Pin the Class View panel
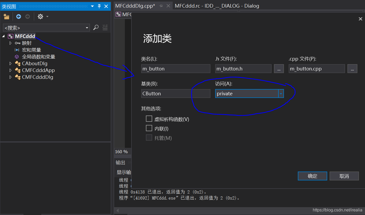Screen dimensions: 365x215 tap(99, 6)
